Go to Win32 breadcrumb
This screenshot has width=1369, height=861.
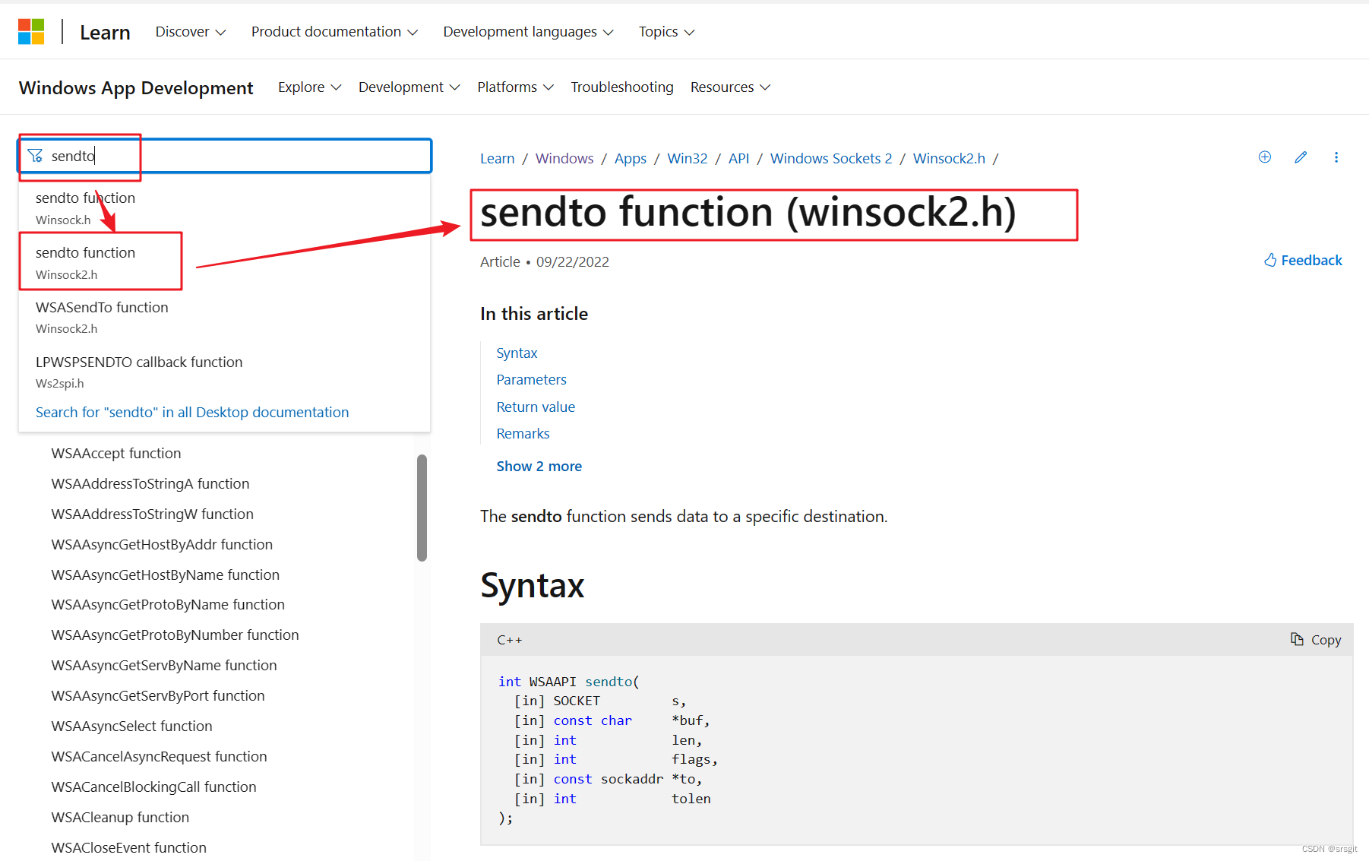pyautogui.click(x=688, y=159)
